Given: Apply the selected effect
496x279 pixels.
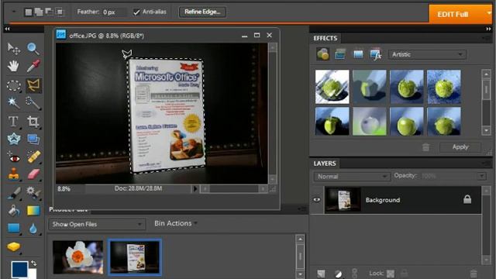Looking at the screenshot, I should pyautogui.click(x=460, y=147).
